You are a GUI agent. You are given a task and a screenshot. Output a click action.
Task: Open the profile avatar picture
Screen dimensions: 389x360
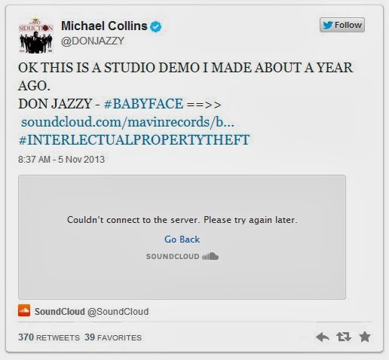coord(35,35)
